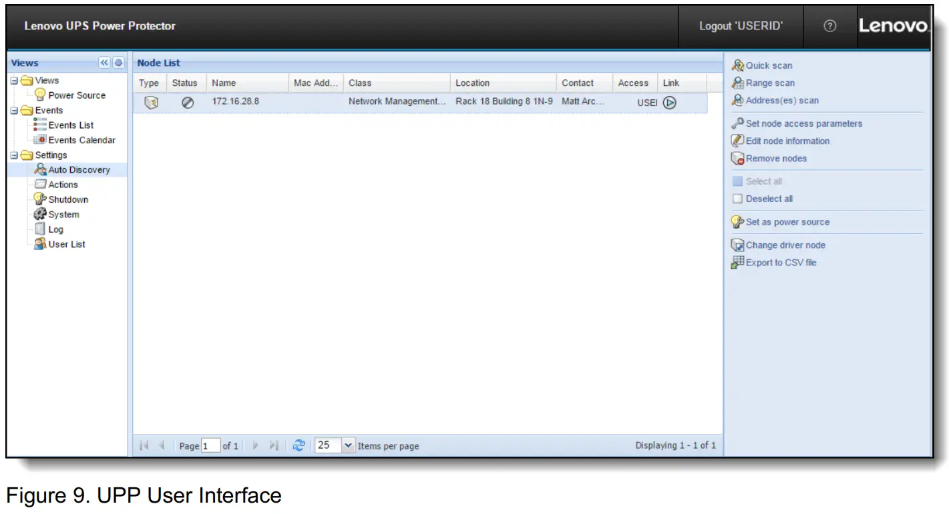Click the Edit node information pencil icon
The width and height of the screenshot is (949, 514).
pyautogui.click(x=738, y=141)
